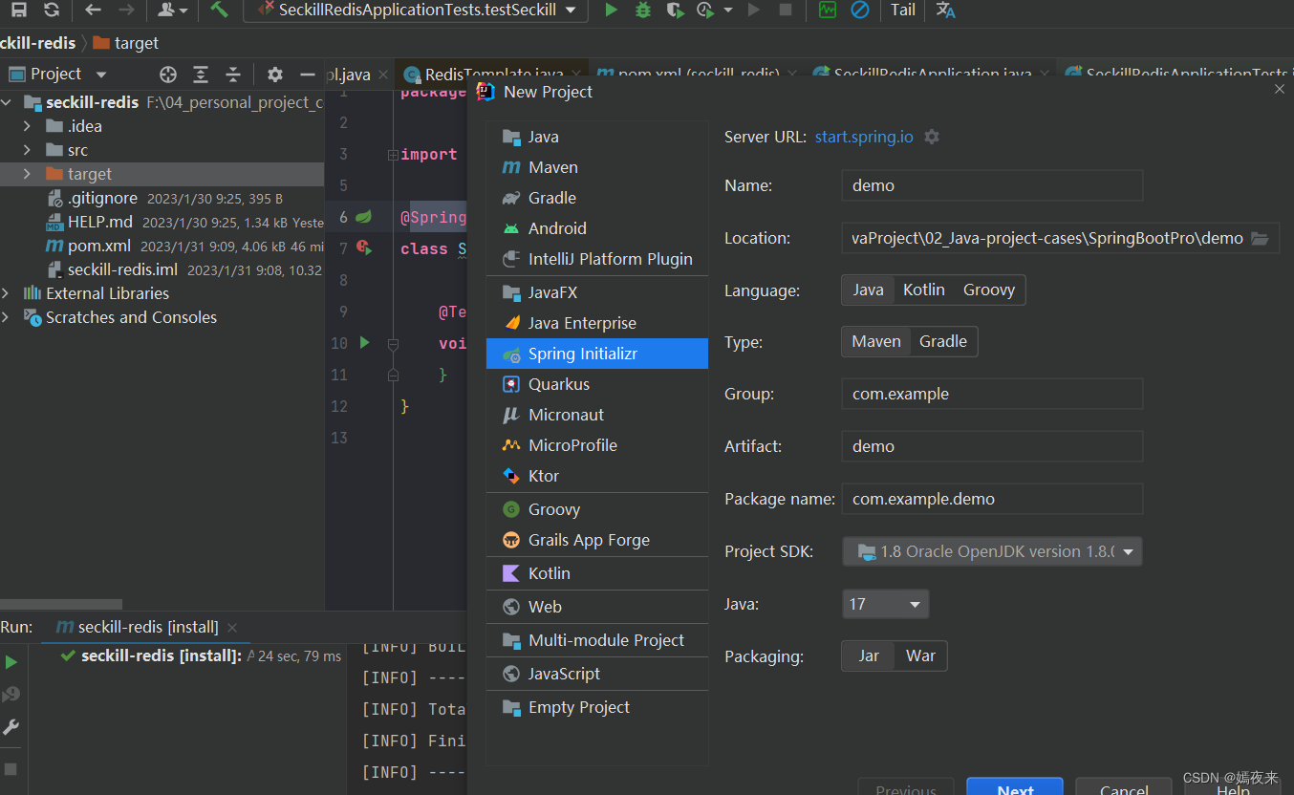Set Packaging to Jar

click(x=869, y=655)
